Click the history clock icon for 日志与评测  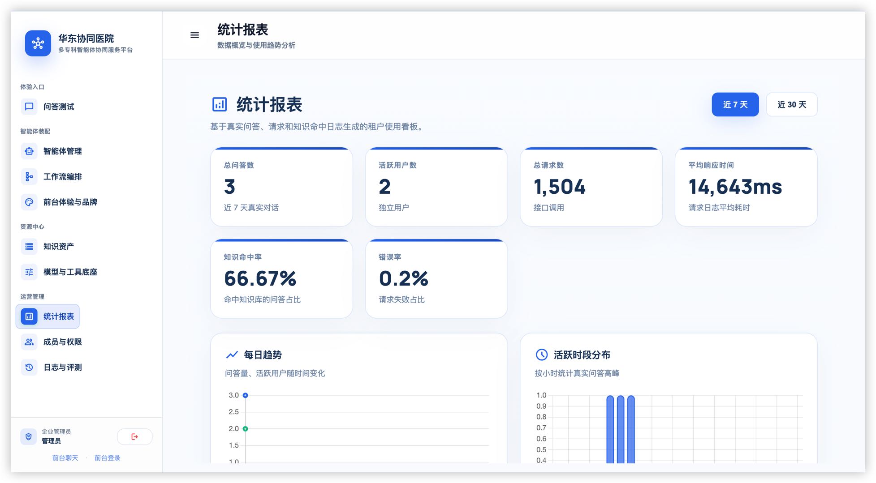[29, 368]
